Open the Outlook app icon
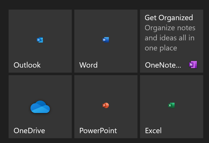 tap(40, 40)
